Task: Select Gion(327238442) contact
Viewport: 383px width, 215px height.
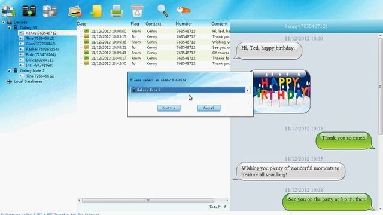Action: coord(41,44)
